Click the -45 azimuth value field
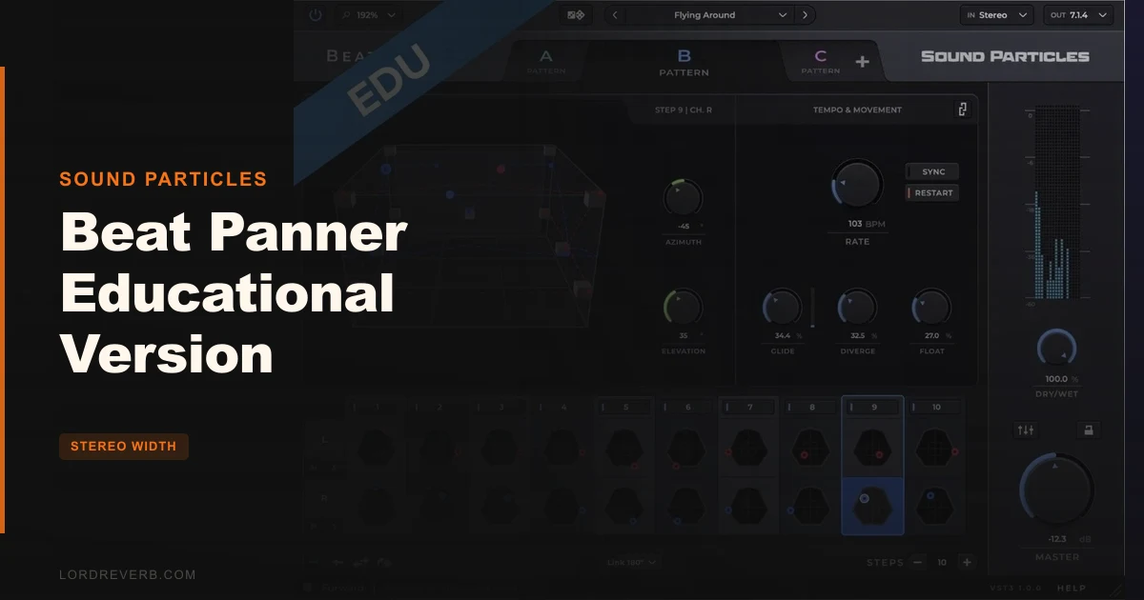The width and height of the screenshot is (1144, 600). click(x=683, y=227)
